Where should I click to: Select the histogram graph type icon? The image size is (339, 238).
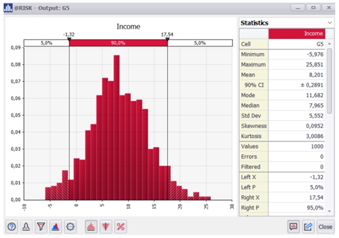(91, 226)
